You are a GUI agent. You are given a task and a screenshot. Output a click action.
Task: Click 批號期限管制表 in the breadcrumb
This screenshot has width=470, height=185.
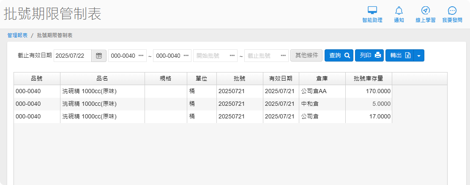click(x=55, y=35)
